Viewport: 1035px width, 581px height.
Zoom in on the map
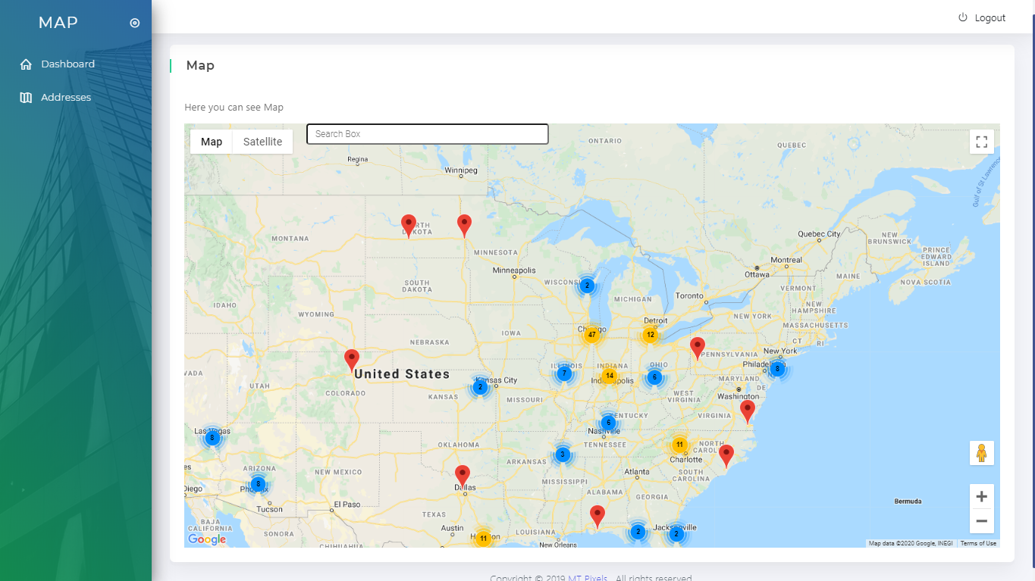click(981, 497)
